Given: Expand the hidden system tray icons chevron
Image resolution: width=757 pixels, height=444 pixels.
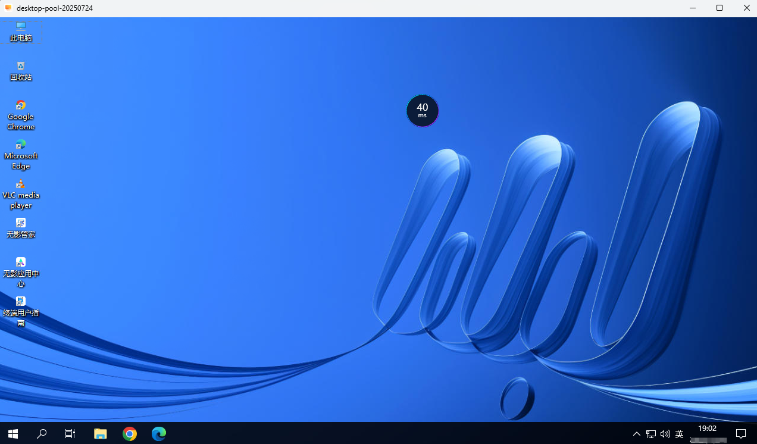Looking at the screenshot, I should tap(637, 434).
